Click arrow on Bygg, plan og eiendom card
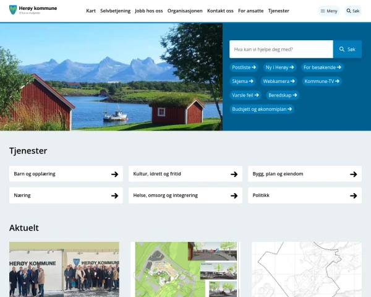371x297 pixels. [x=354, y=174]
